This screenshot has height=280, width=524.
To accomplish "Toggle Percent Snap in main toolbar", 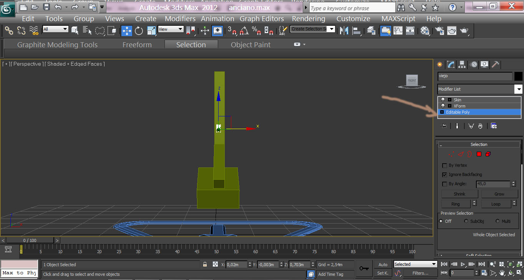I will point(255,30).
